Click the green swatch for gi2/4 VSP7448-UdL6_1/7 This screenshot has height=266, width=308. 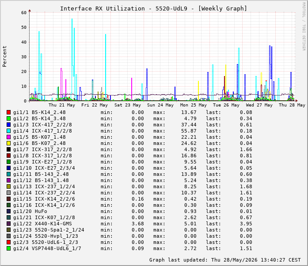tap(8, 248)
